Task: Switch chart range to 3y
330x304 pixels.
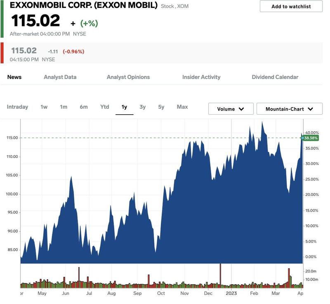Action: point(142,107)
